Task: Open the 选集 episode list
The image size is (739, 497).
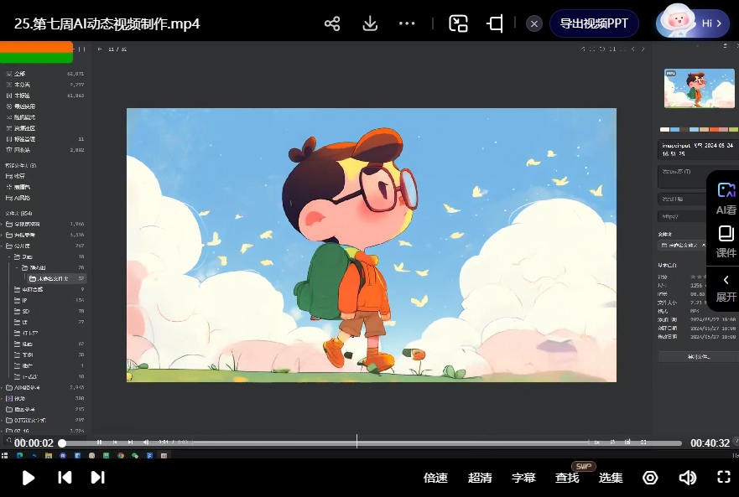Action: click(x=611, y=478)
